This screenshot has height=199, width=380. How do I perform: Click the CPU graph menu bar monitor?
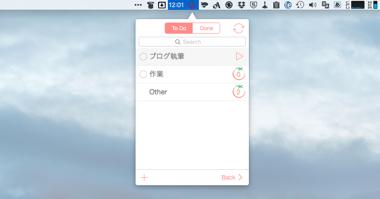[355, 5]
